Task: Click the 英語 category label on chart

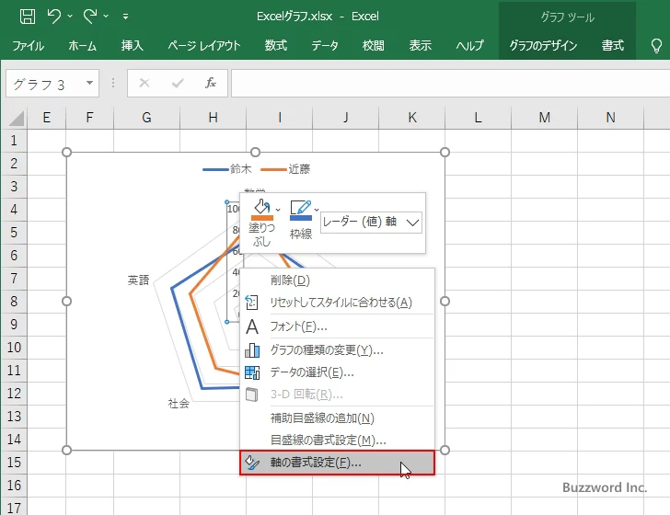Action: tap(138, 280)
